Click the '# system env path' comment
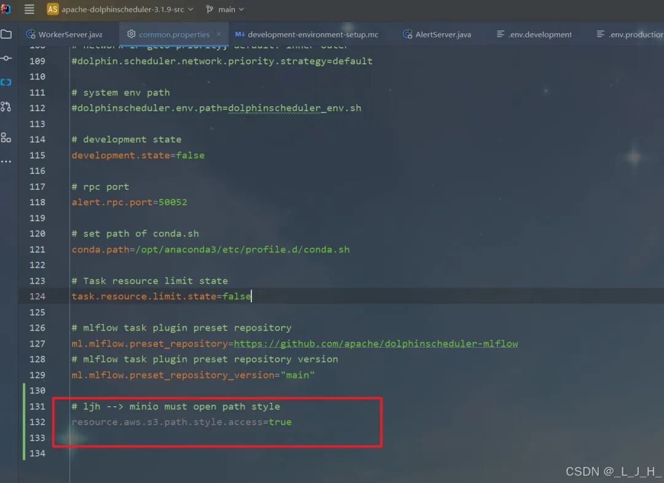664x483 pixels. tap(121, 92)
